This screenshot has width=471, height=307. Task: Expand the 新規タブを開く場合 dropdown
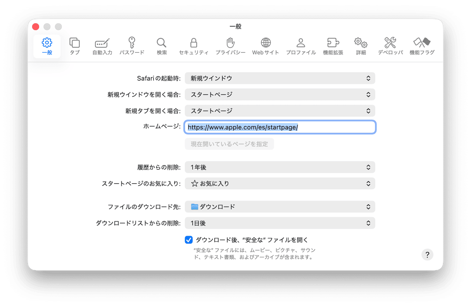[280, 111]
